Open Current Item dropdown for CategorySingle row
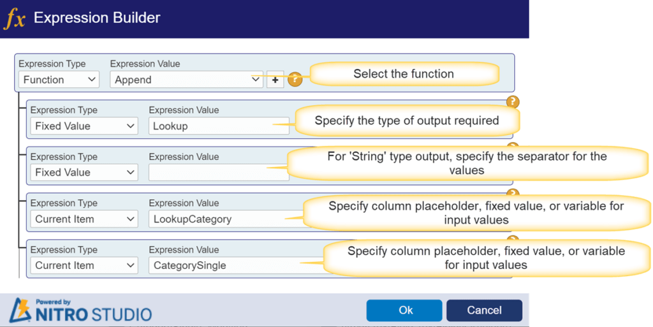 [84, 265]
